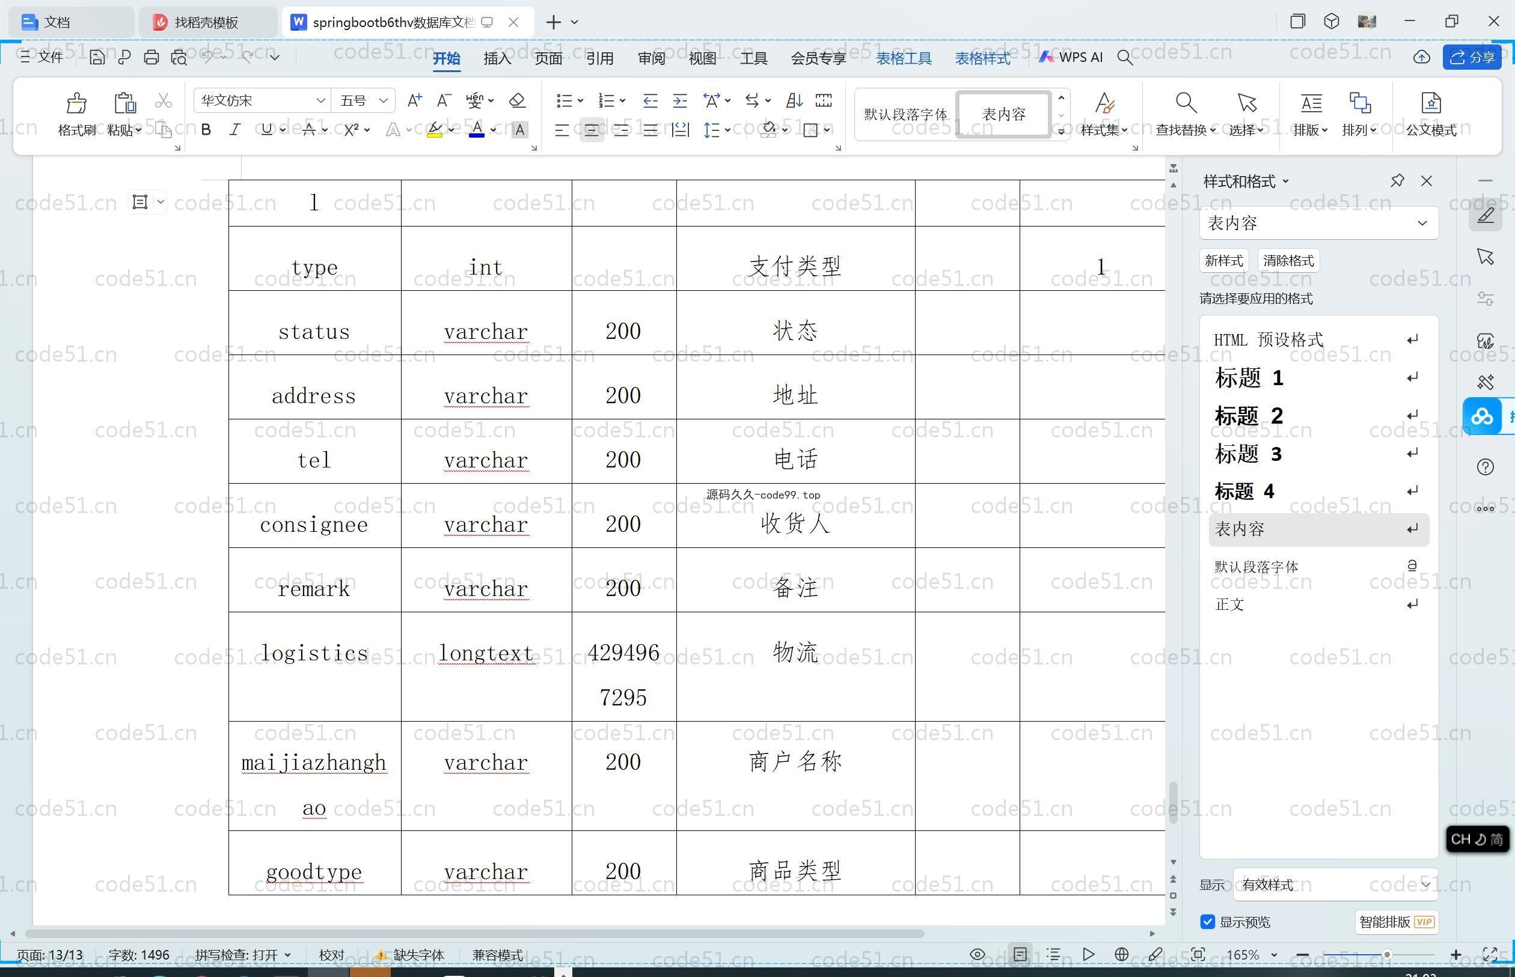
Task: Click the Increase Font Size icon
Action: [414, 100]
